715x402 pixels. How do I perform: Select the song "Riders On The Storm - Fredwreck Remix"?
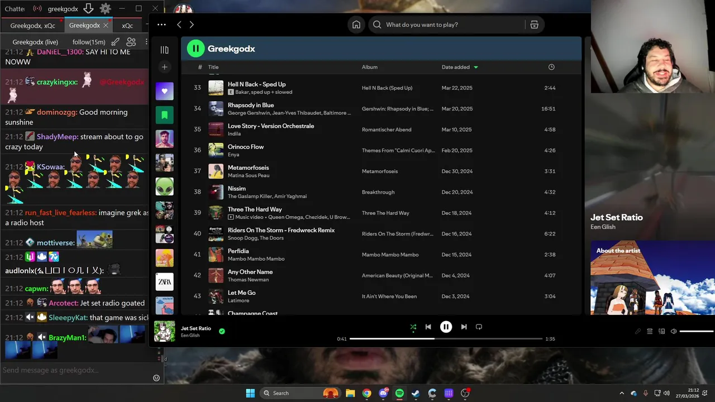(x=281, y=230)
